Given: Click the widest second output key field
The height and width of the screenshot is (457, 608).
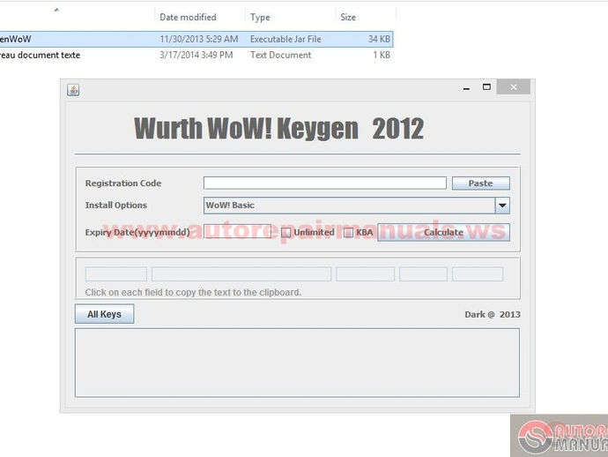Looking at the screenshot, I should click(x=241, y=274).
